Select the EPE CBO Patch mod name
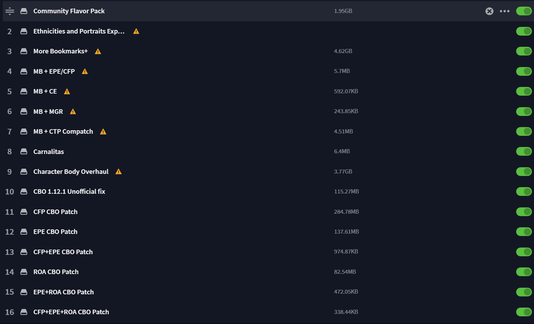The height and width of the screenshot is (324, 534). pos(55,232)
